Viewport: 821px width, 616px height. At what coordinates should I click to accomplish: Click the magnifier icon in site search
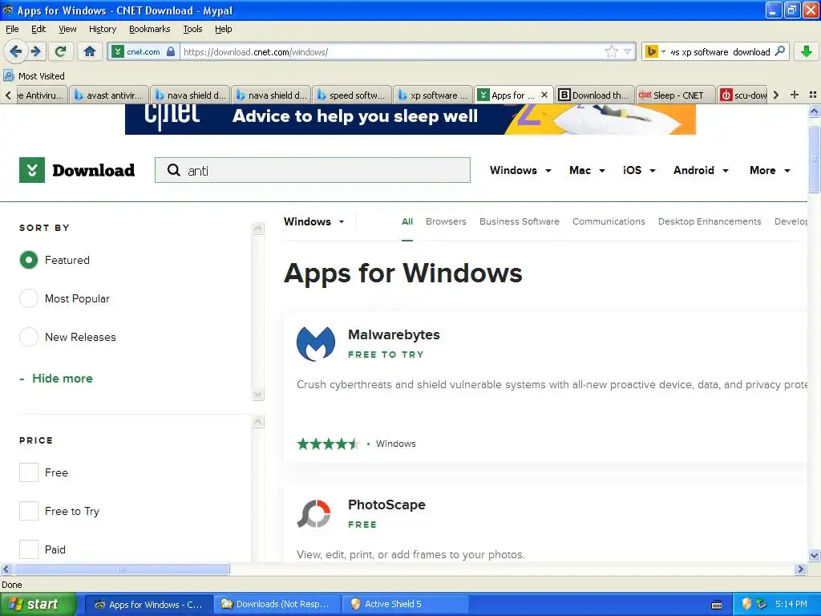coord(173,170)
